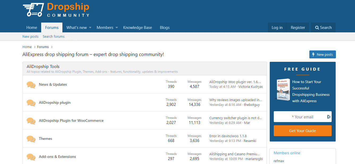Select the Forums navigation tab
355x164 pixels.
tap(52, 28)
